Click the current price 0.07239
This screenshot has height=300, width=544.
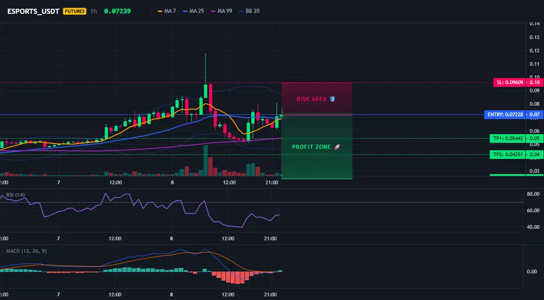(x=117, y=11)
